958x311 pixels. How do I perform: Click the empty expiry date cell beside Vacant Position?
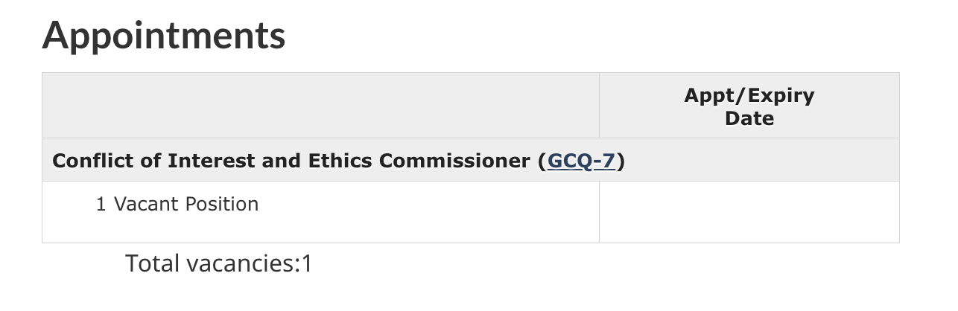pyautogui.click(x=749, y=212)
